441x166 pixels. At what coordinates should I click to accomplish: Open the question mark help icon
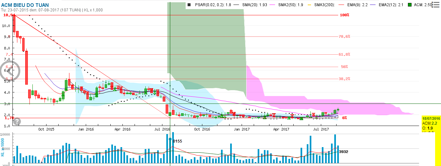[x=17, y=121]
